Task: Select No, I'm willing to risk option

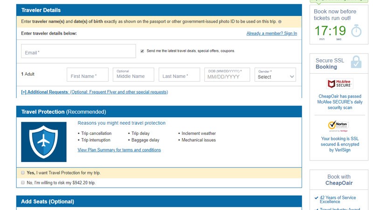Action: [x=23, y=183]
